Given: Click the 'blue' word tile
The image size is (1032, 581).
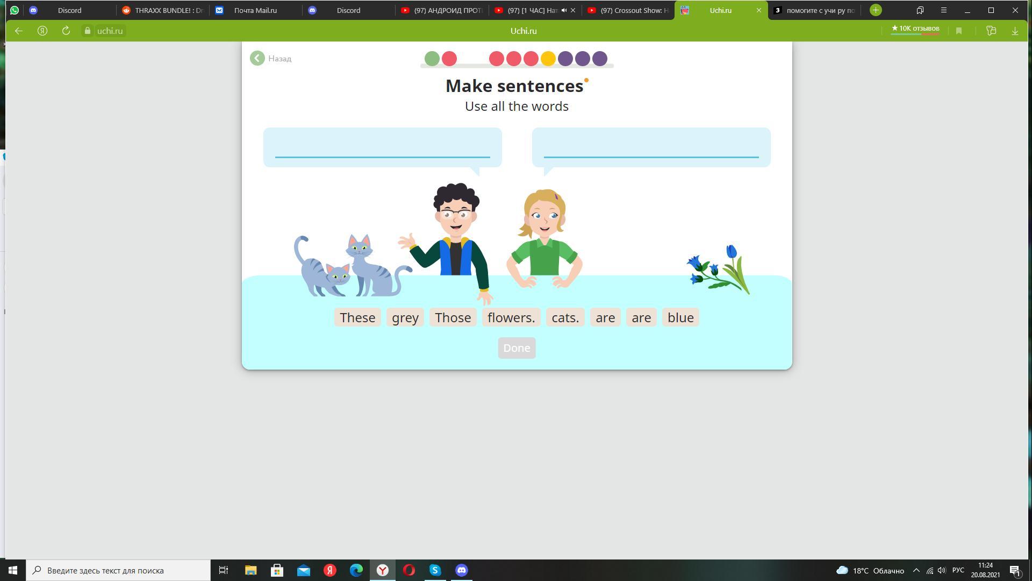Looking at the screenshot, I should click(680, 317).
